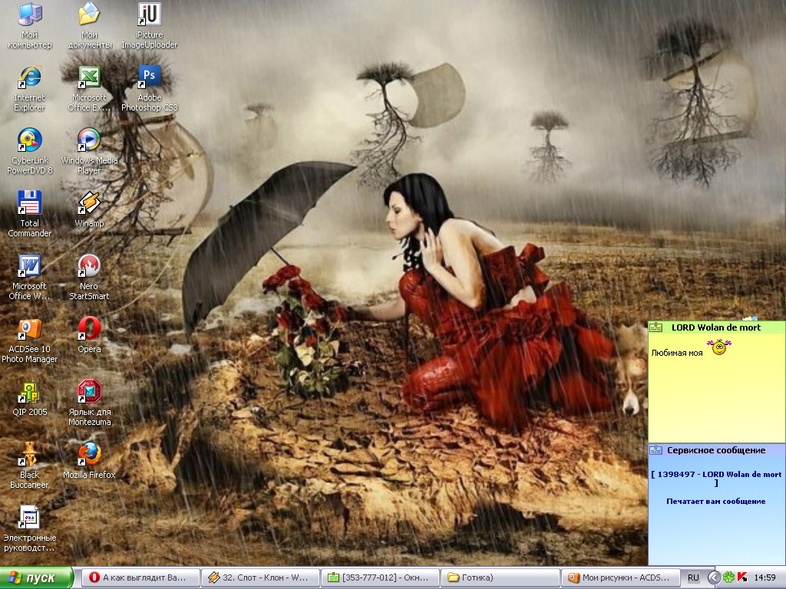Viewport: 786px width, 589px height.
Task: Open the Mozilla Firefox desktop icon
Action: click(x=89, y=455)
